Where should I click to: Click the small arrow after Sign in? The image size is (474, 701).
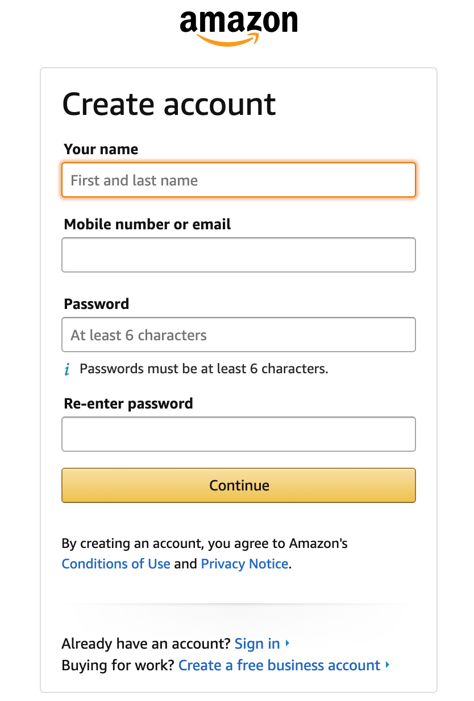(x=288, y=644)
